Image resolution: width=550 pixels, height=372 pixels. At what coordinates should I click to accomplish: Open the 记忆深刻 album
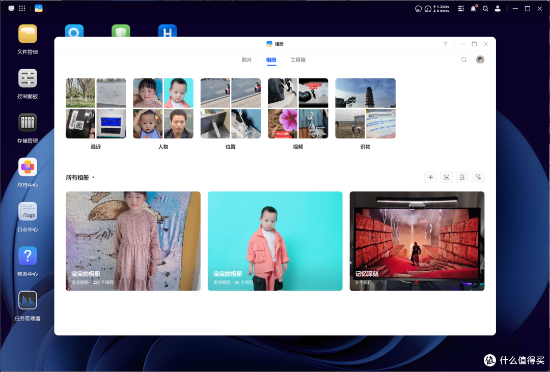click(x=417, y=241)
